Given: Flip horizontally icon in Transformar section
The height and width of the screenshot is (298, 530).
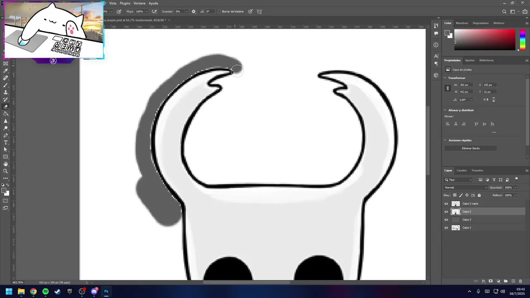Looking at the screenshot, I should [x=486, y=99].
